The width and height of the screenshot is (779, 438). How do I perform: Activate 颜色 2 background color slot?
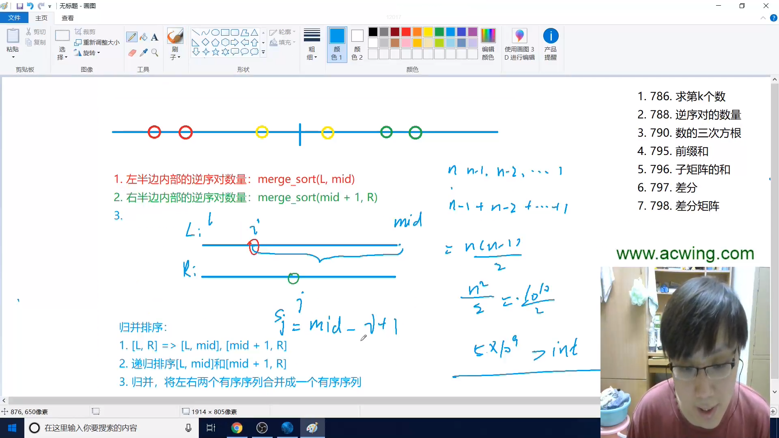coord(357,44)
